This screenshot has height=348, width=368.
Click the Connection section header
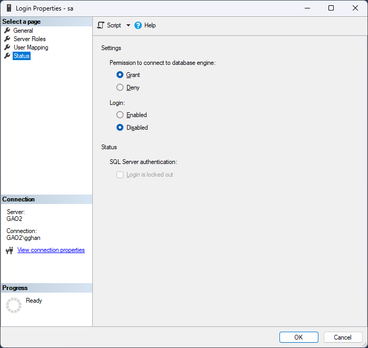pos(46,199)
